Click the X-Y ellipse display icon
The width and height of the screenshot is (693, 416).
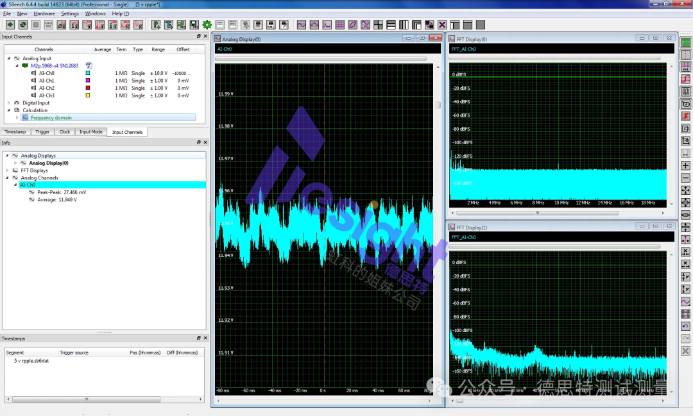(353, 25)
